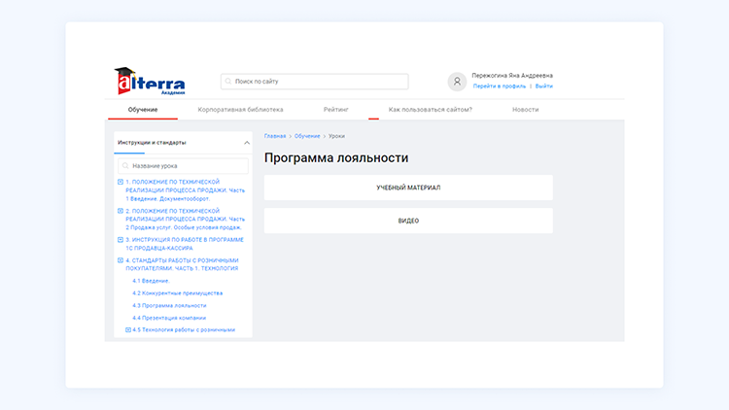Viewport: 729px width, 410px height.
Task: Click the expand icon beside section 1
Action: [121, 182]
